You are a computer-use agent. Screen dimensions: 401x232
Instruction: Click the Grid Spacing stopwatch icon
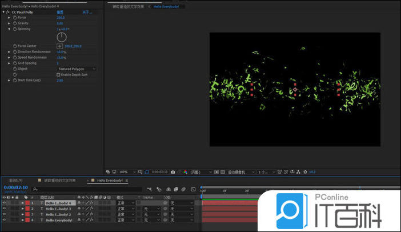[14, 63]
